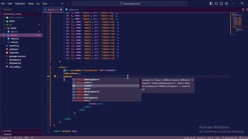Image resolution: width=248 pixels, height=139 pixels.
Task: Expand the OUTLINE section
Action: pyautogui.click(x=21, y=131)
